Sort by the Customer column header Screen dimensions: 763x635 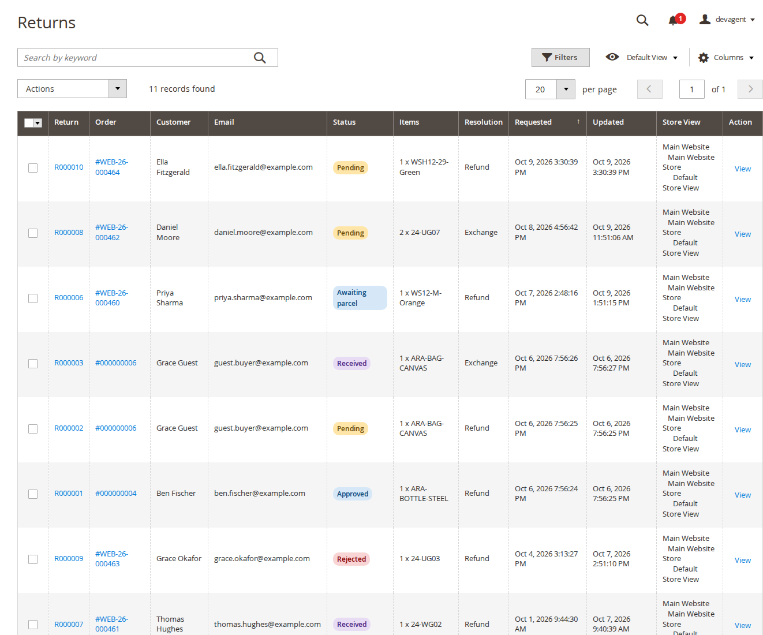179,122
